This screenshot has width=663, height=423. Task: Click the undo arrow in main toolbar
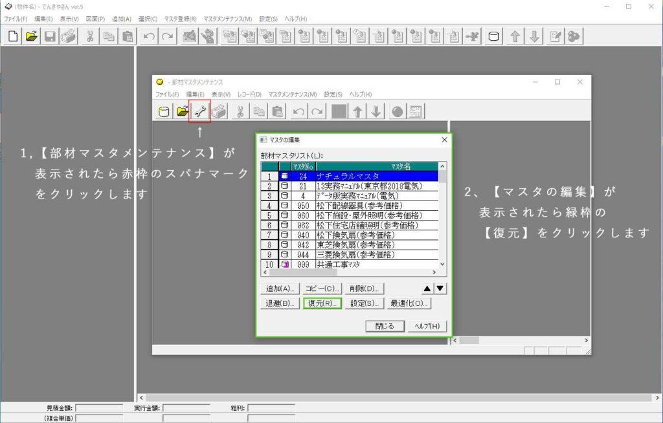tap(149, 37)
